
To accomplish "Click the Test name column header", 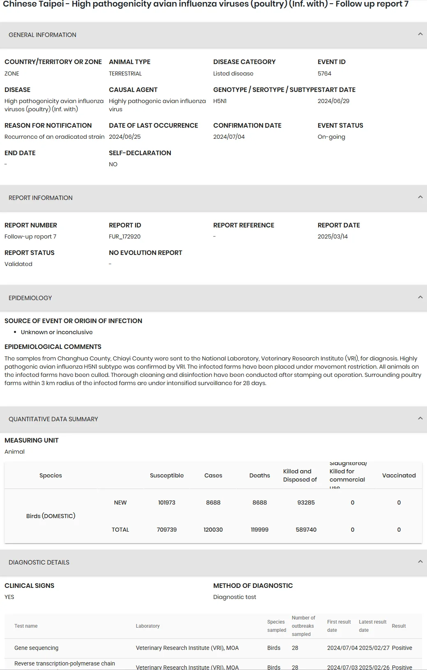I will tap(26, 626).
